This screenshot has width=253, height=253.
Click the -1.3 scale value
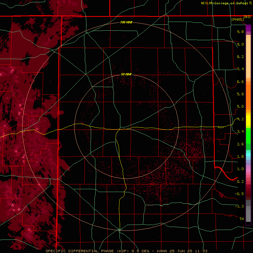click(x=239, y=206)
